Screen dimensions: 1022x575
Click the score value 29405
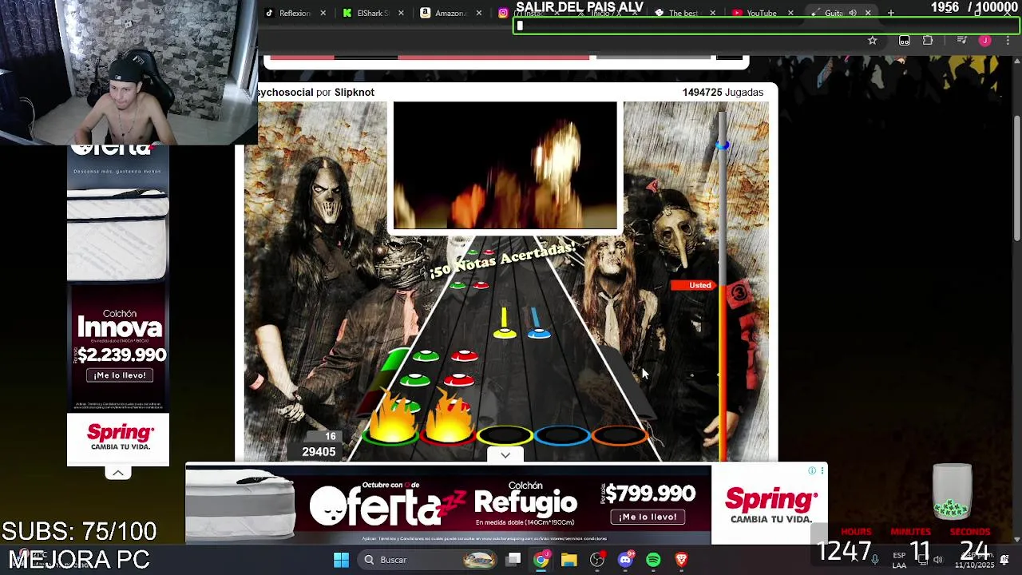click(x=319, y=452)
